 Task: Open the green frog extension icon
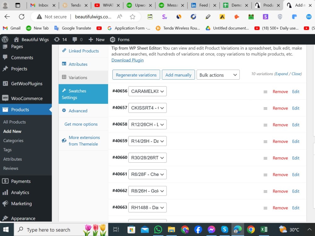click(x=251, y=17)
